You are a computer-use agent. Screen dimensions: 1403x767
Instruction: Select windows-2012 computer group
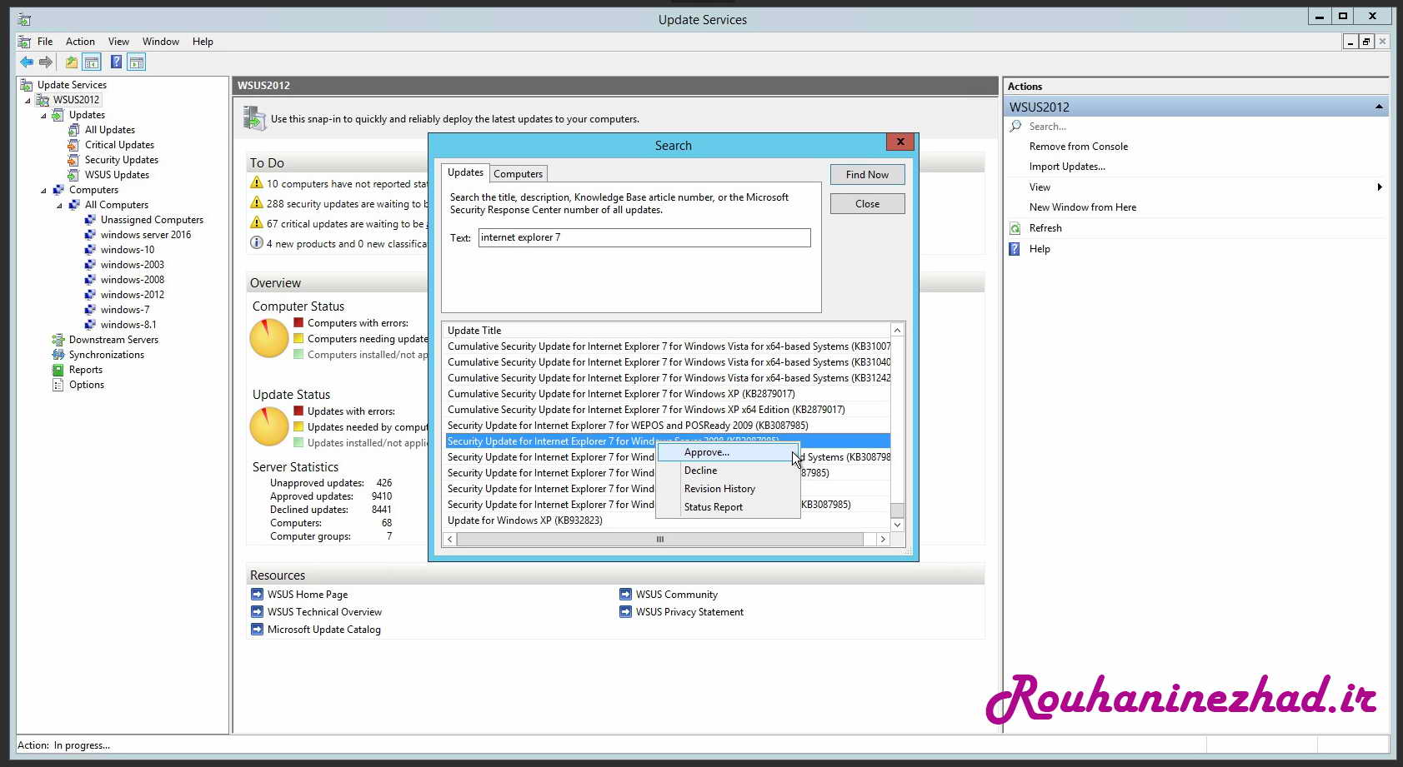(133, 295)
